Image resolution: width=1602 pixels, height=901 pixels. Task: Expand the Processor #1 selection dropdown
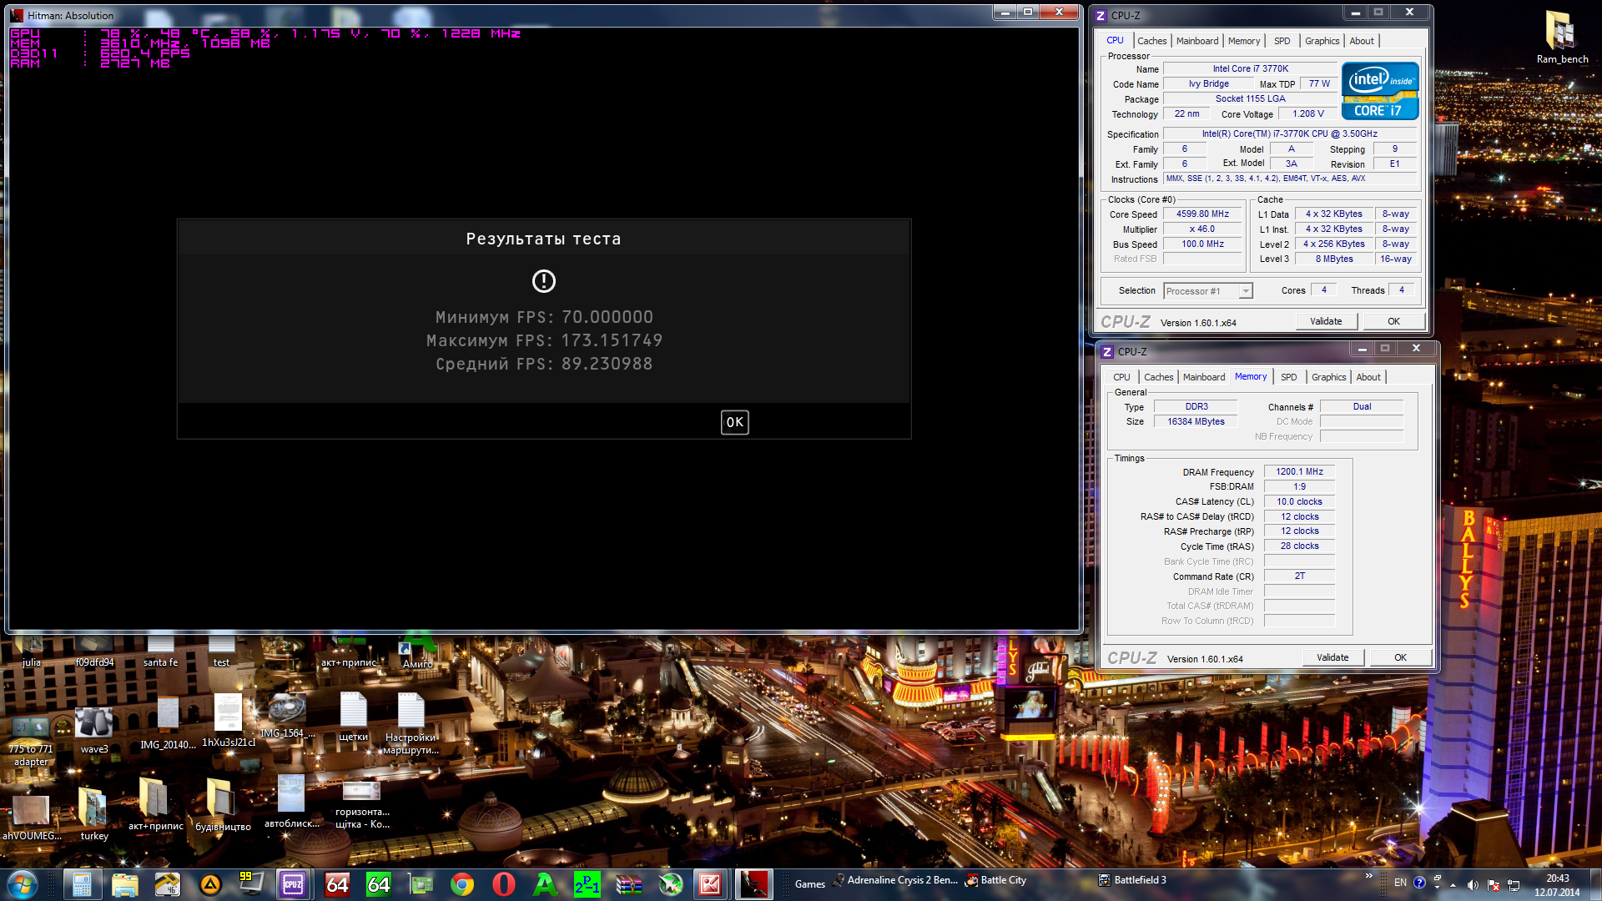click(x=1245, y=291)
